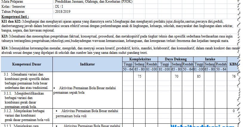243x127 pixels.
Task: Select the '50 - 64' range under Daya Dukung
Action: pyautogui.click(x=188, y=69)
